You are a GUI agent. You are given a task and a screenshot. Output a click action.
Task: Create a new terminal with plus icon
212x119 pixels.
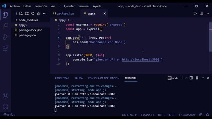[182, 78]
